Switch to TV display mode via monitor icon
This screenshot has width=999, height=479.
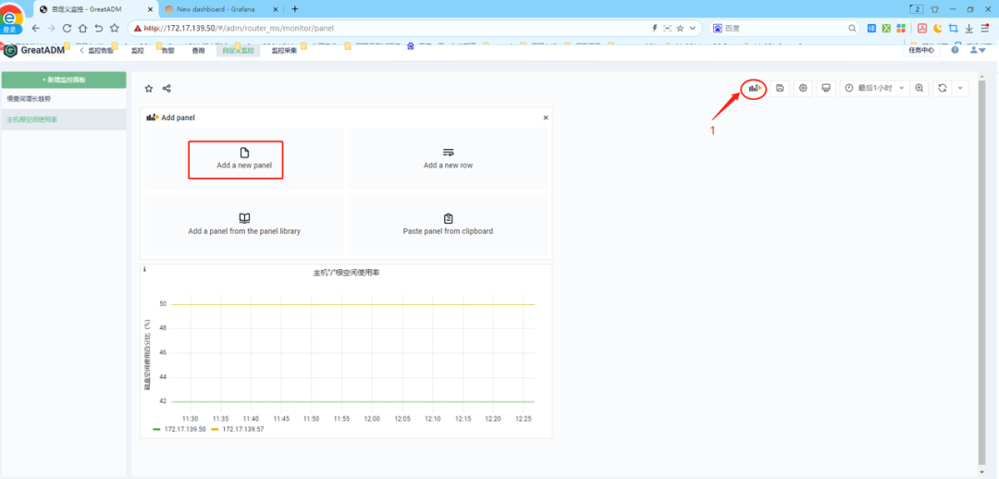point(826,89)
